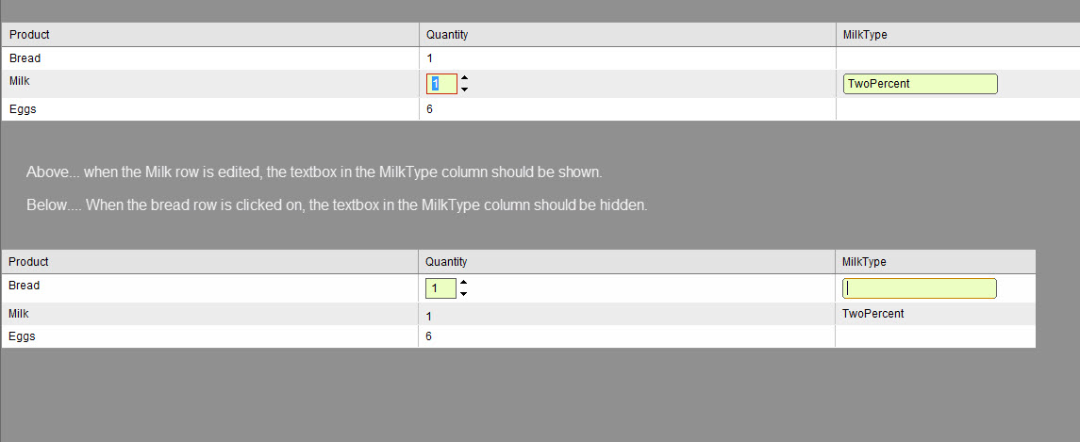This screenshot has width=1080, height=442.
Task: Click Eggs quantity cell in the upper grid
Action: pyautogui.click(x=430, y=109)
